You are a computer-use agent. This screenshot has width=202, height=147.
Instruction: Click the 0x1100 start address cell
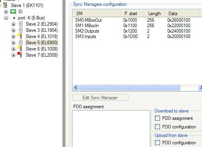pos(130,26)
